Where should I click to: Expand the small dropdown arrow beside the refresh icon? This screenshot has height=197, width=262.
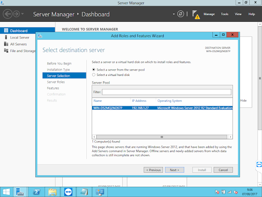pos(174,14)
